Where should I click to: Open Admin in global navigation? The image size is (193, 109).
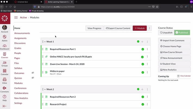tap(5, 38)
